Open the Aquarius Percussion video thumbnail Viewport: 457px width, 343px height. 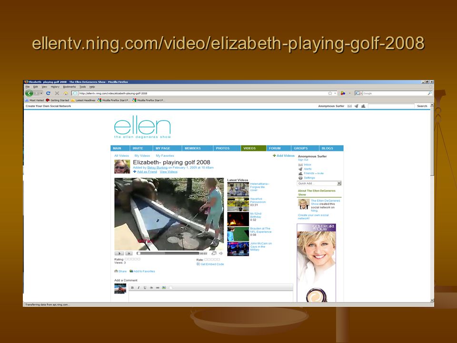(x=238, y=204)
